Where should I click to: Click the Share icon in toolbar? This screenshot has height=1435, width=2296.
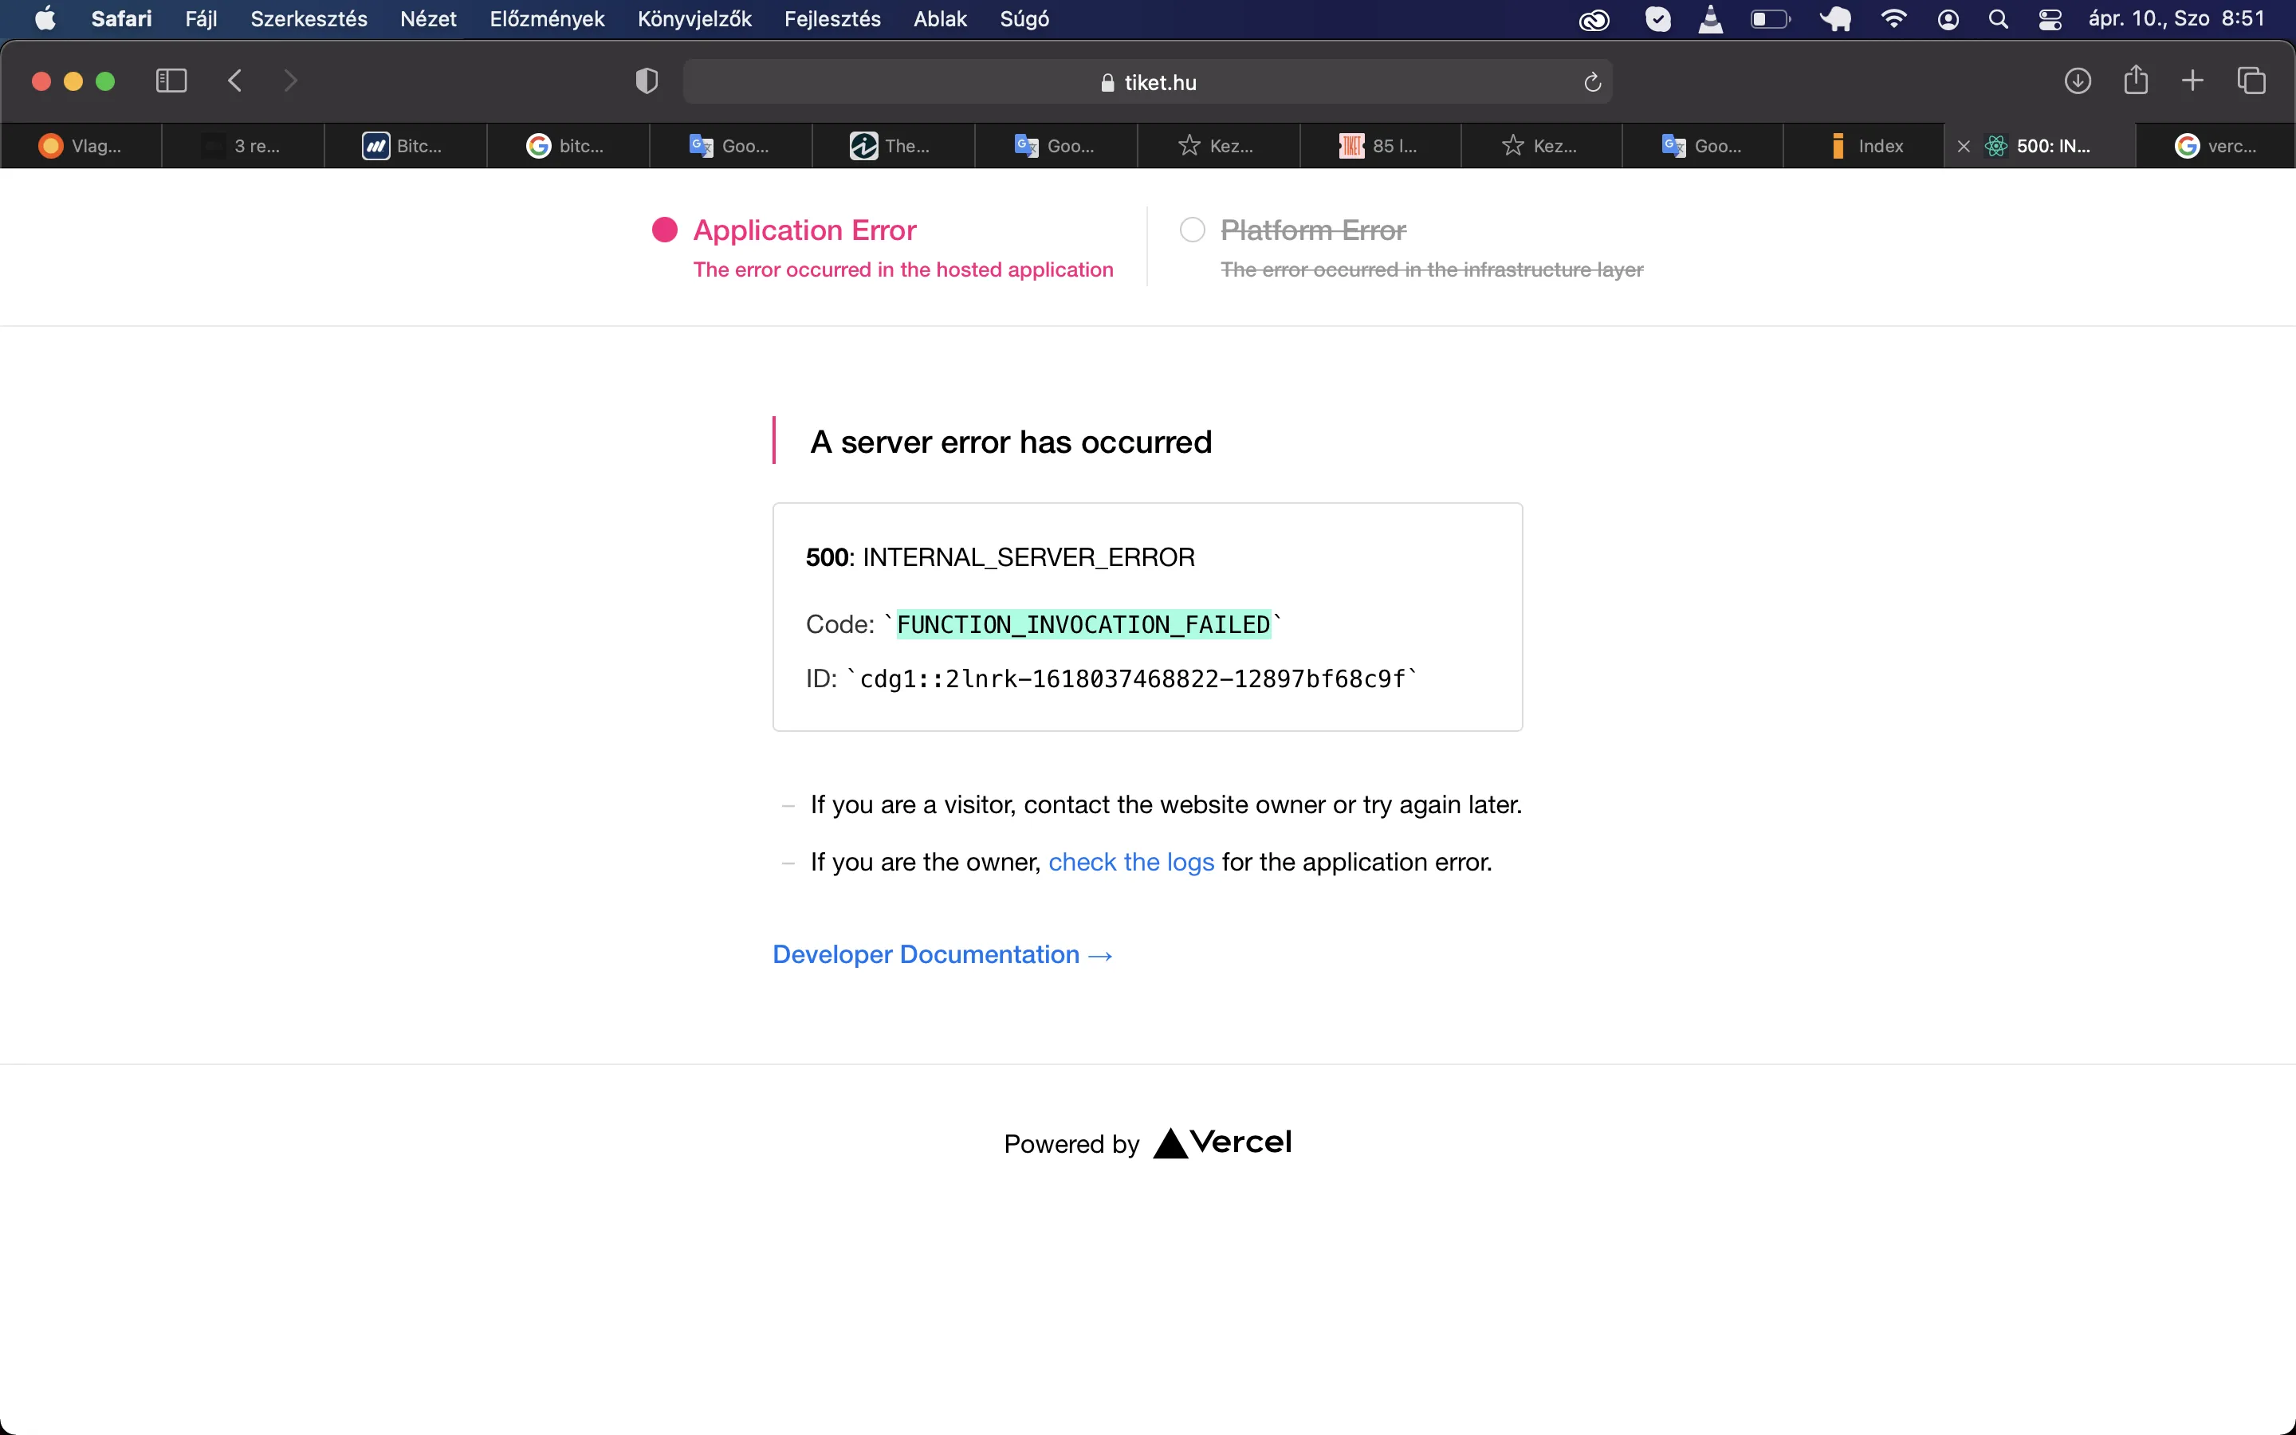(2136, 80)
